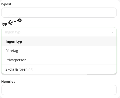Focus the E-post input field
This screenshot has height=98, width=120.
point(59,13)
